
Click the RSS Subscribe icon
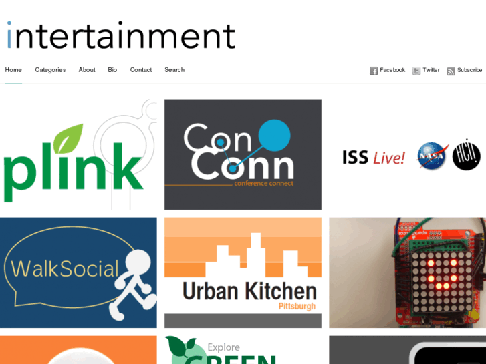(x=451, y=71)
